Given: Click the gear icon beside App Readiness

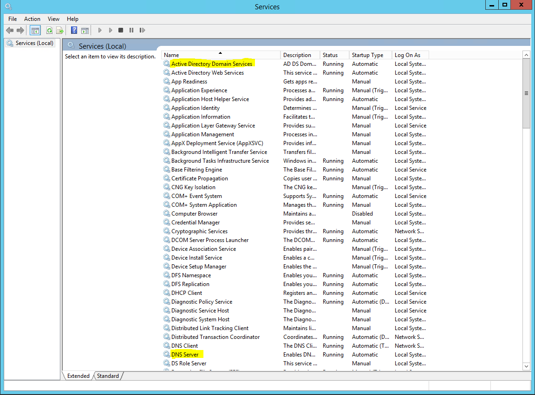Looking at the screenshot, I should coord(167,81).
